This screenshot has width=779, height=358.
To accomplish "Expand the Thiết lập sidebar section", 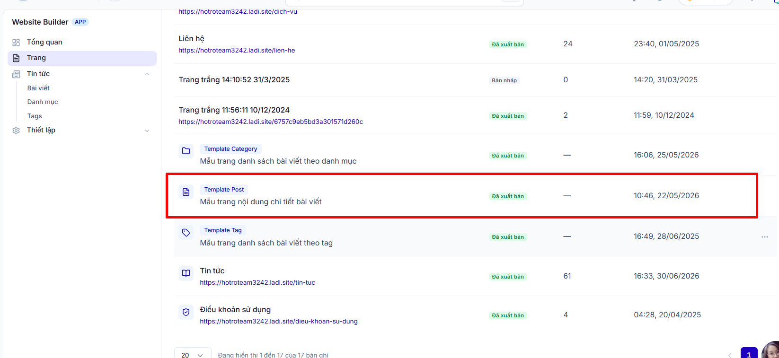I will (x=147, y=131).
